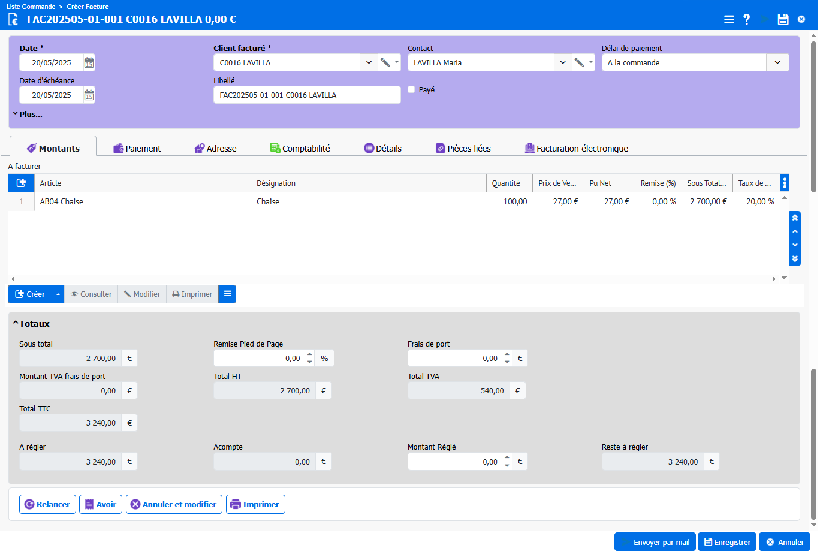Open calendar picker for Date d'échéance
820x554 pixels.
[x=89, y=95]
